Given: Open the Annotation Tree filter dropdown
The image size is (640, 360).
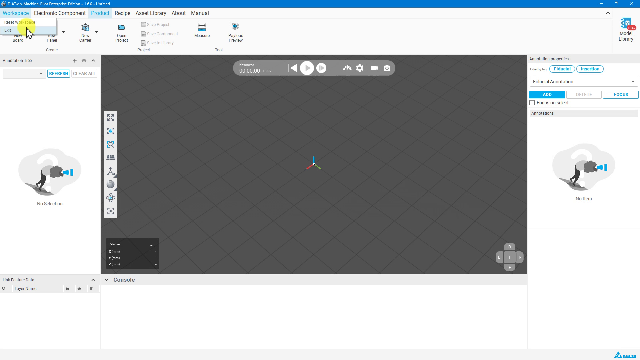Looking at the screenshot, I should [24, 74].
